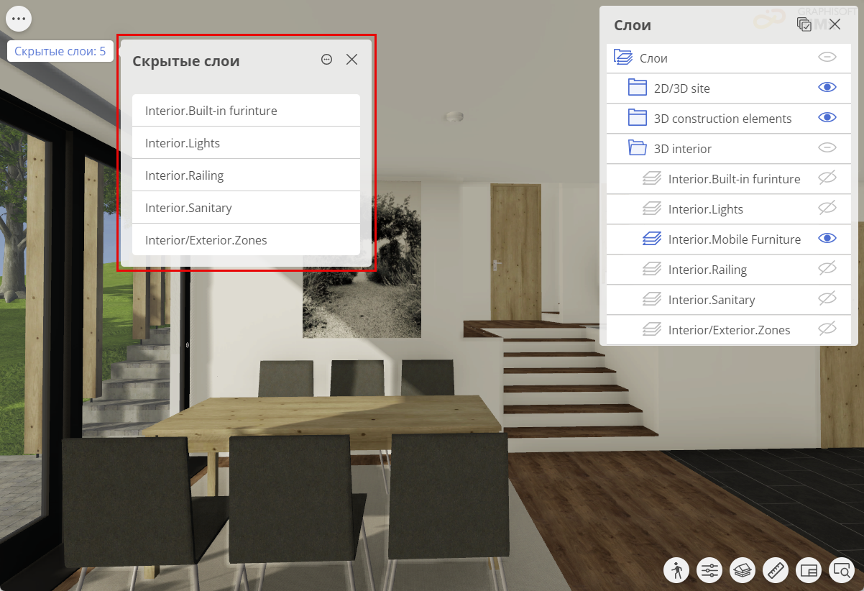
Task: Show the Interior.Sanitary layer
Action: [x=827, y=298]
